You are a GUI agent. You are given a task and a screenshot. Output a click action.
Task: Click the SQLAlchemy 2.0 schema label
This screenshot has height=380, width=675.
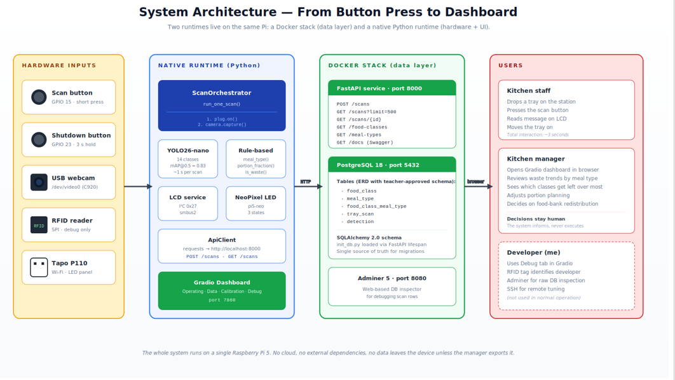tap(369, 238)
